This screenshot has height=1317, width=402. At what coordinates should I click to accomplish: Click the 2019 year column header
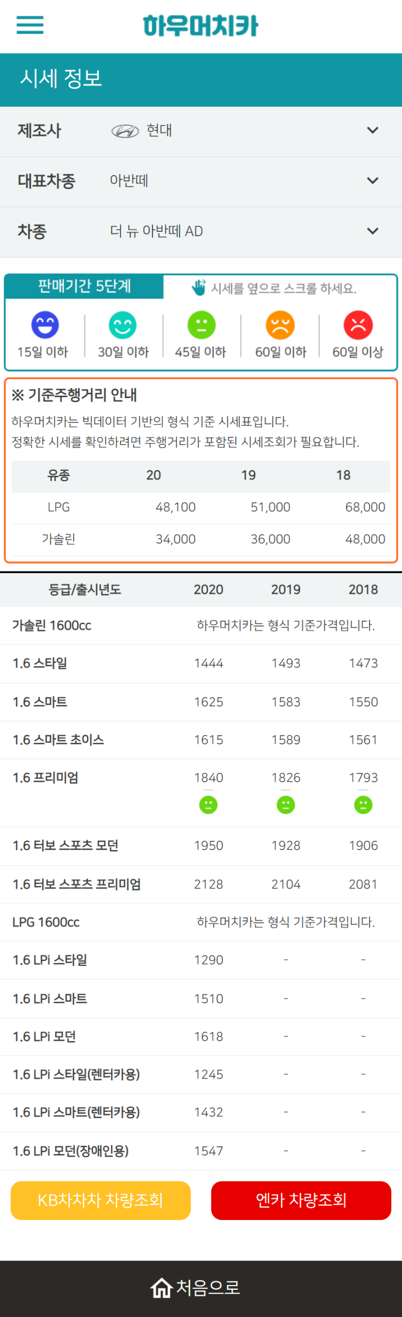tap(286, 589)
